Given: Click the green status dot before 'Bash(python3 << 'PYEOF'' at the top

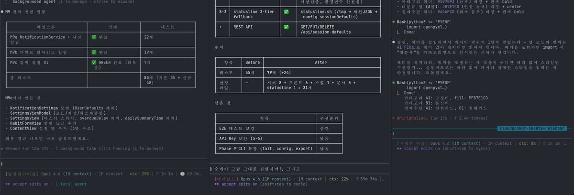Looking at the screenshot, I should (394, 22).
